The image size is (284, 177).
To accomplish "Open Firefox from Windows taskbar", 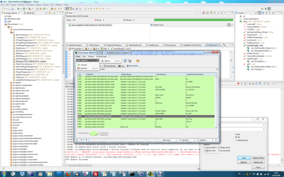I will 68,174.
